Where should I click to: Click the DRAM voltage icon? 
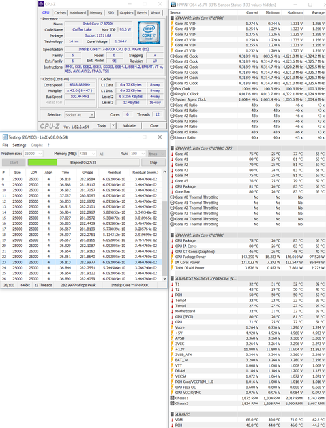172,370
